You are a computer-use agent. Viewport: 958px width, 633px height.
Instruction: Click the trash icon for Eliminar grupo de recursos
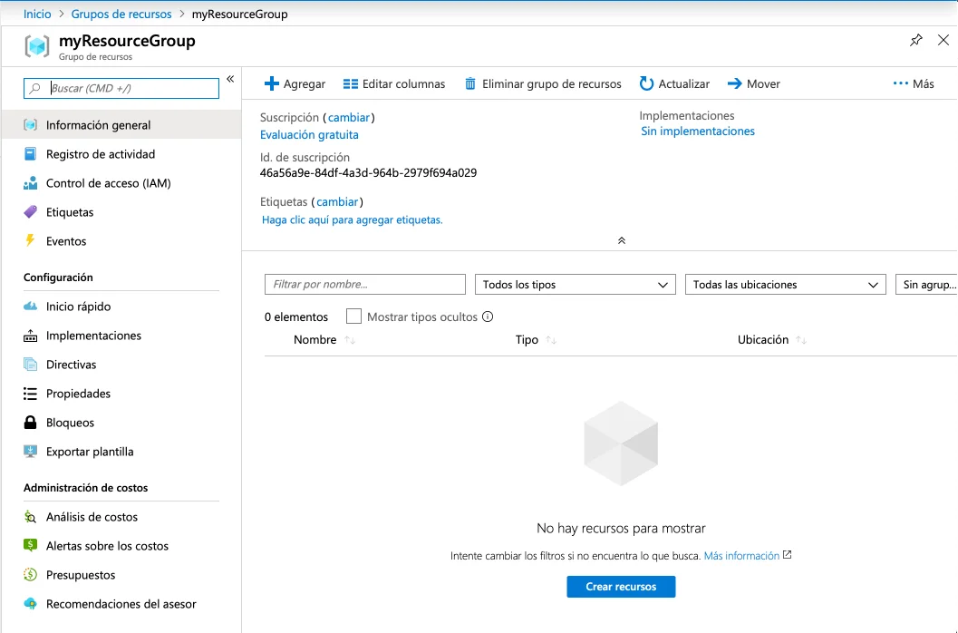coord(469,83)
